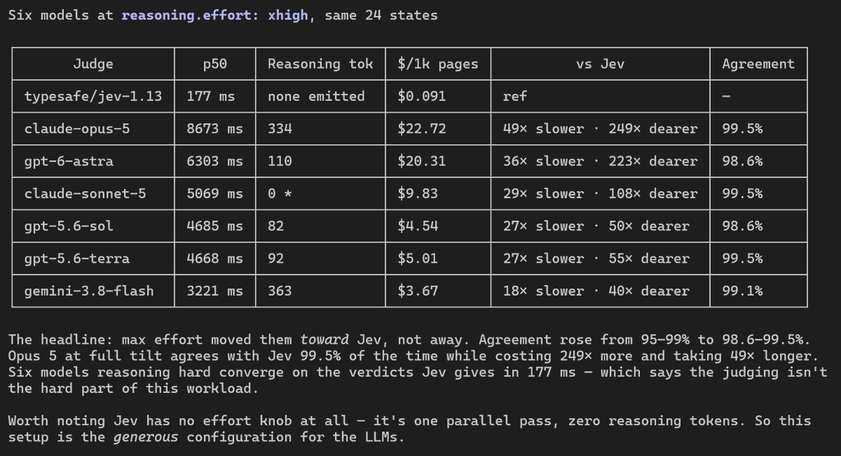This screenshot has width=841, height=456.
Task: Click the gemini-3.8-flash judge cell
Action: coord(93,291)
